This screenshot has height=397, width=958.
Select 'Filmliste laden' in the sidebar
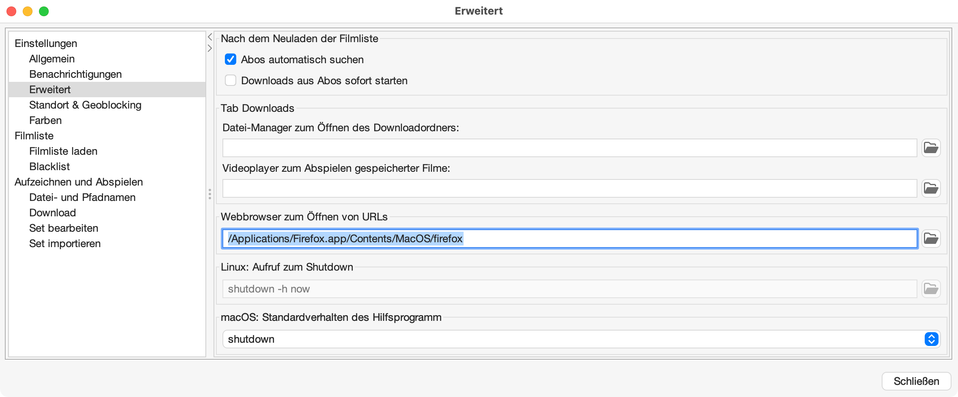(x=63, y=151)
